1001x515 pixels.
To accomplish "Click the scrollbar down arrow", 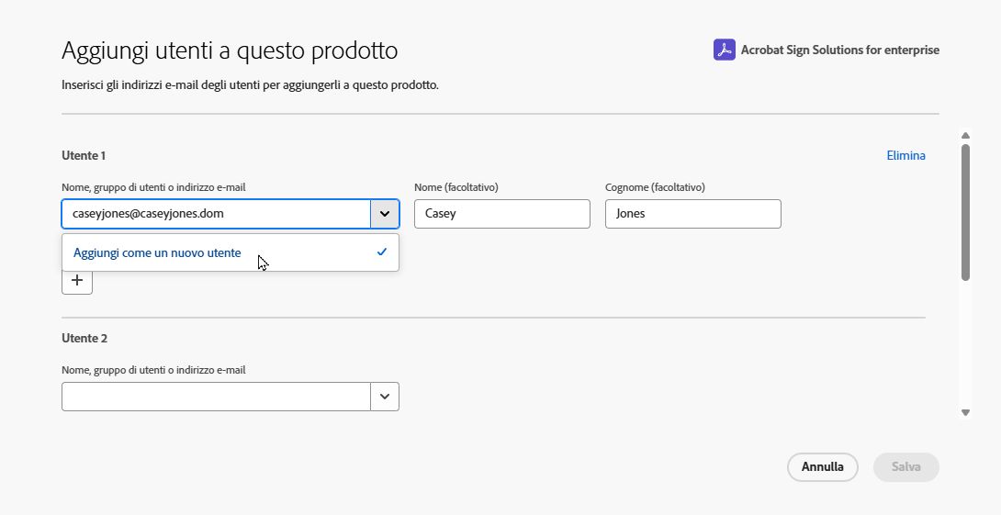I will 965,413.
